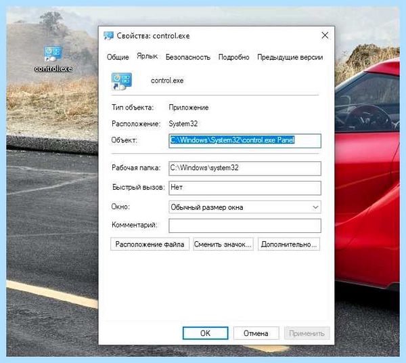Click the Быстрый вызов field showing Нет
The image size is (406, 363).
click(245, 188)
